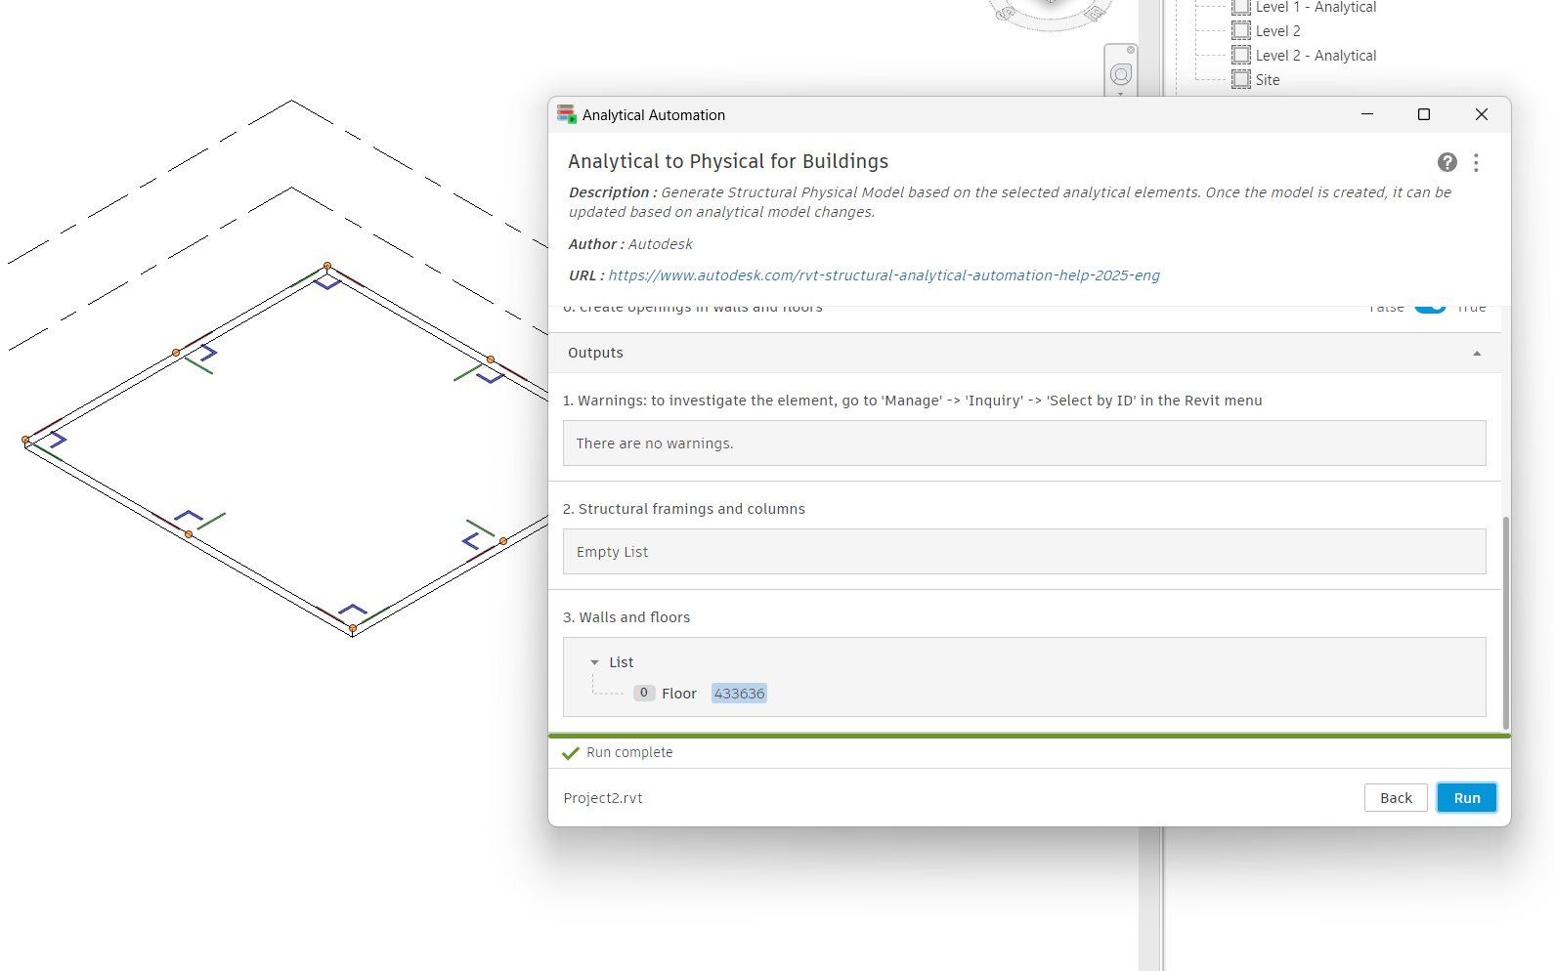The image size is (1554, 971).
Task: Open the help question mark icon
Action: click(x=1447, y=162)
